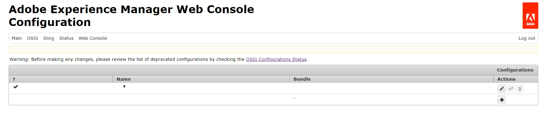Screen dimensions: 553x125
Task: Open the Web Console menu
Action: [93, 38]
